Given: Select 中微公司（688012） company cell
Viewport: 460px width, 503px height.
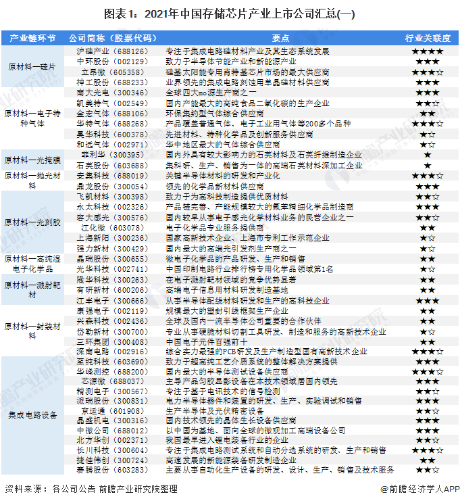Looking at the screenshot, I should point(113,431).
